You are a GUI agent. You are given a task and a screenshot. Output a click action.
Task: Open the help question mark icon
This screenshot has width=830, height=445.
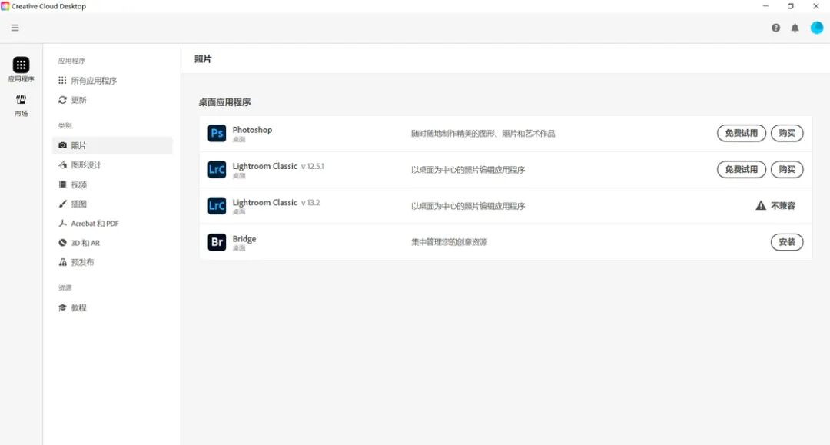[775, 28]
